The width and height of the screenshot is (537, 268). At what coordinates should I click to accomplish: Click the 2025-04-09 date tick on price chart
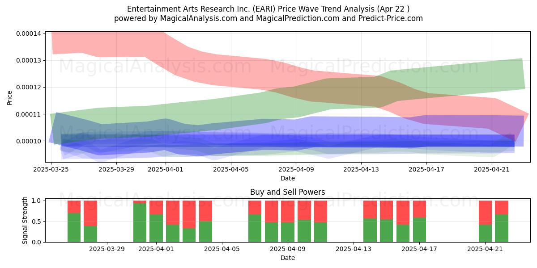[296, 169]
